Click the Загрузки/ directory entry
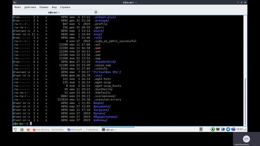 tap(101, 110)
